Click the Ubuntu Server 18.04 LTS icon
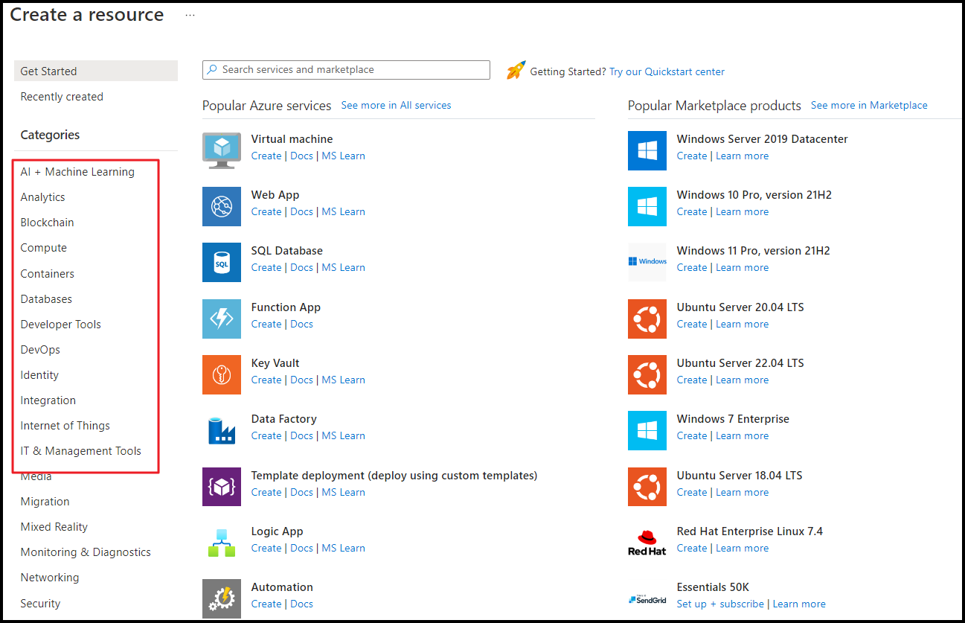This screenshot has width=965, height=623. [x=647, y=487]
